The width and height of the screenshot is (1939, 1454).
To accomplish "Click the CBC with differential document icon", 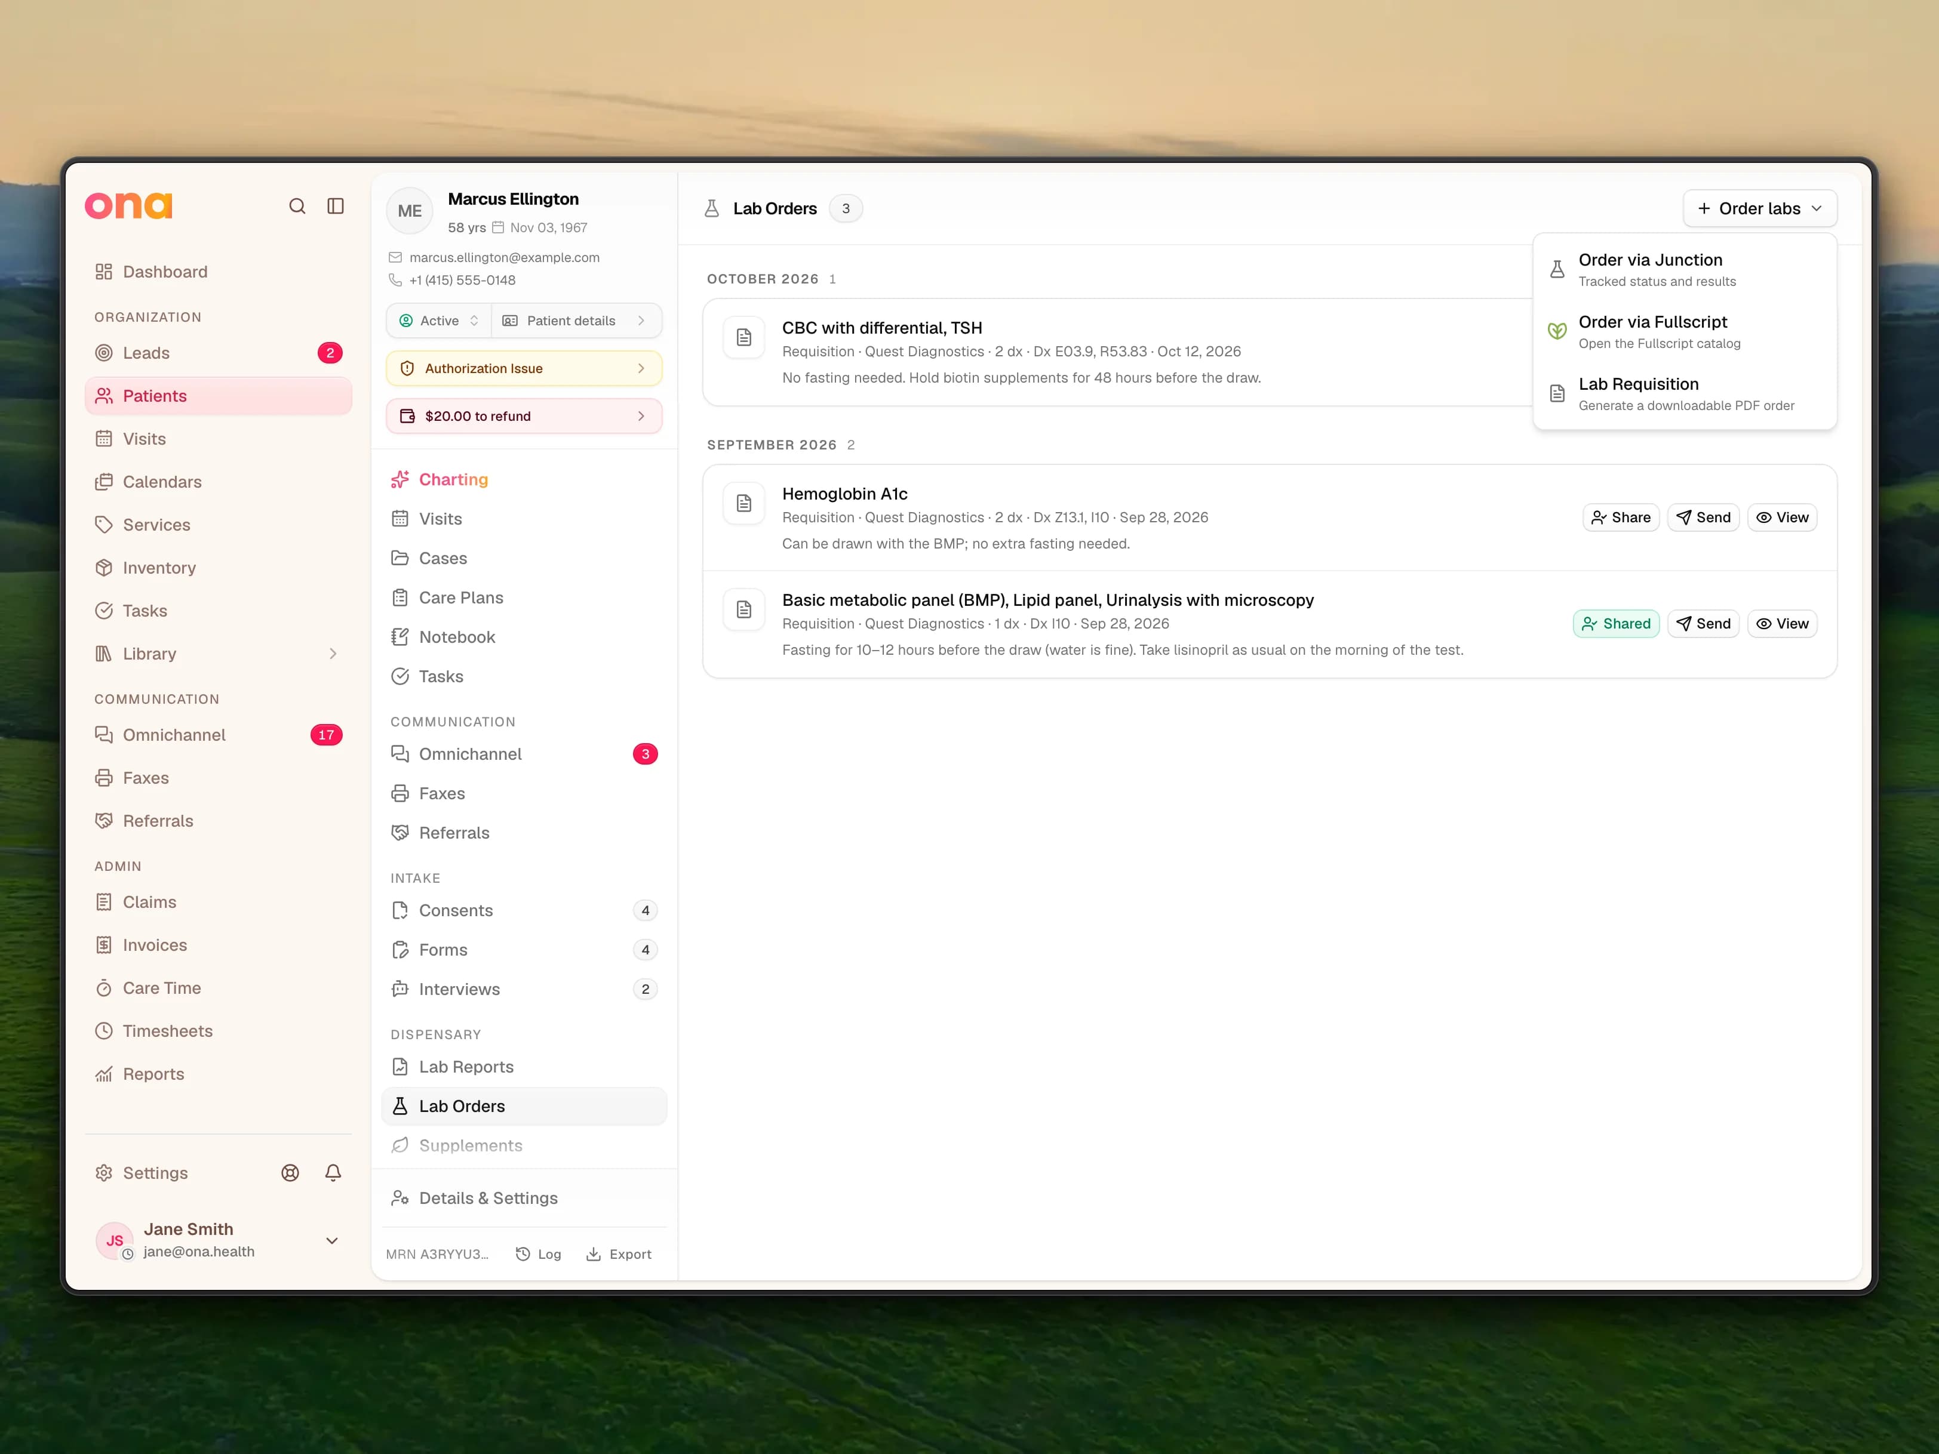I will (744, 337).
